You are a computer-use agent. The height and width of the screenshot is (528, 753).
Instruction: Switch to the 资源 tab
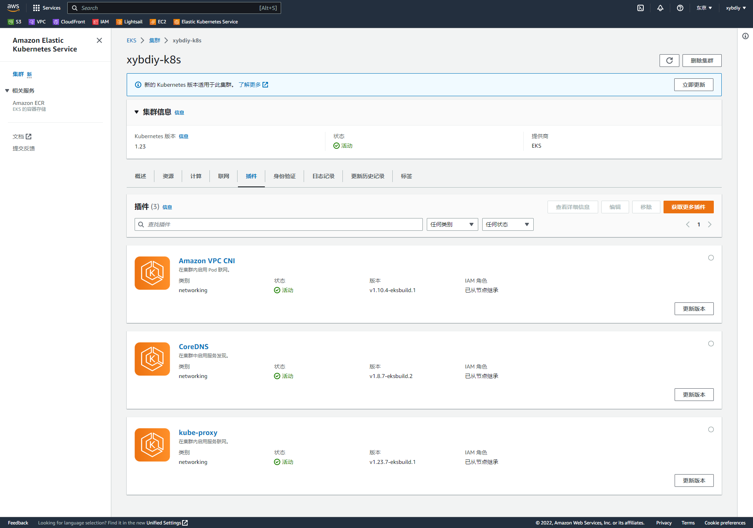click(x=168, y=176)
